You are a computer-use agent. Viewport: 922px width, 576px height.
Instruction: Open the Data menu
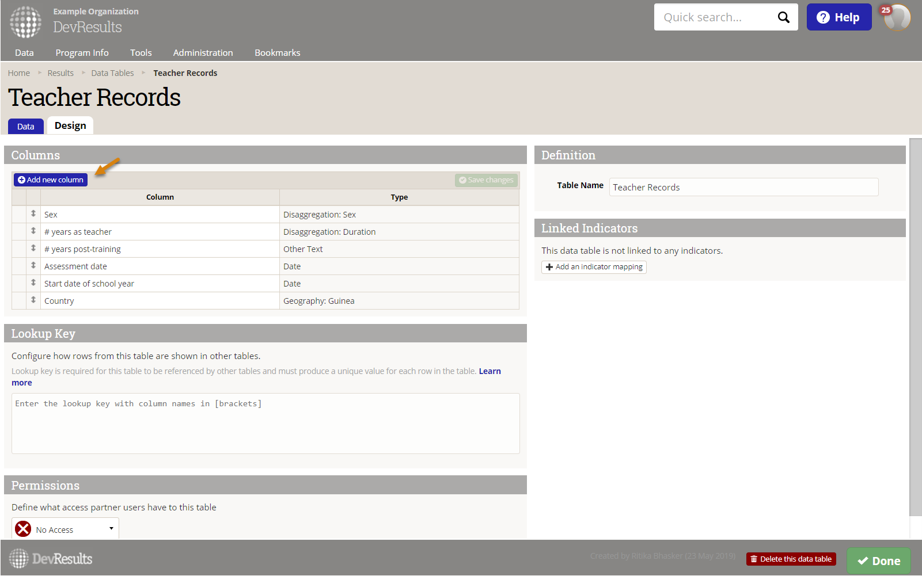tap(24, 52)
